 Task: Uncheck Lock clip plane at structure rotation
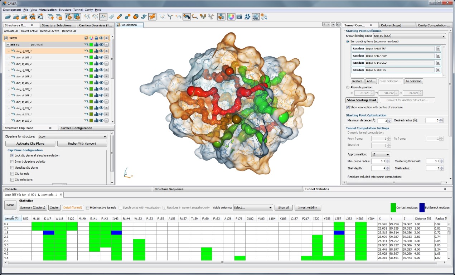pos(12,155)
